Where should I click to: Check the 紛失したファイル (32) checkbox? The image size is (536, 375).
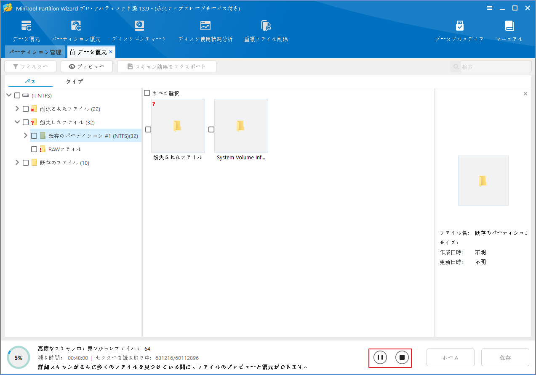[x=26, y=122]
